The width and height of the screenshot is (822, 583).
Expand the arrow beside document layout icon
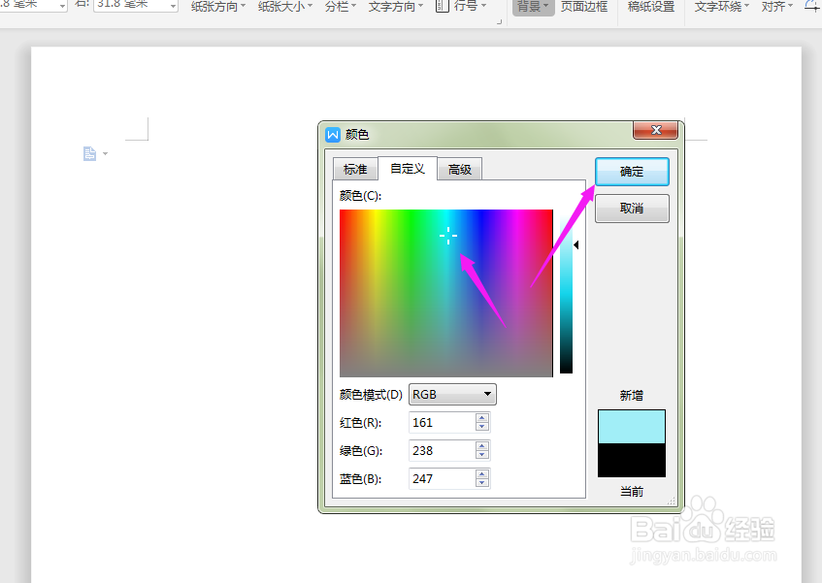coord(106,154)
